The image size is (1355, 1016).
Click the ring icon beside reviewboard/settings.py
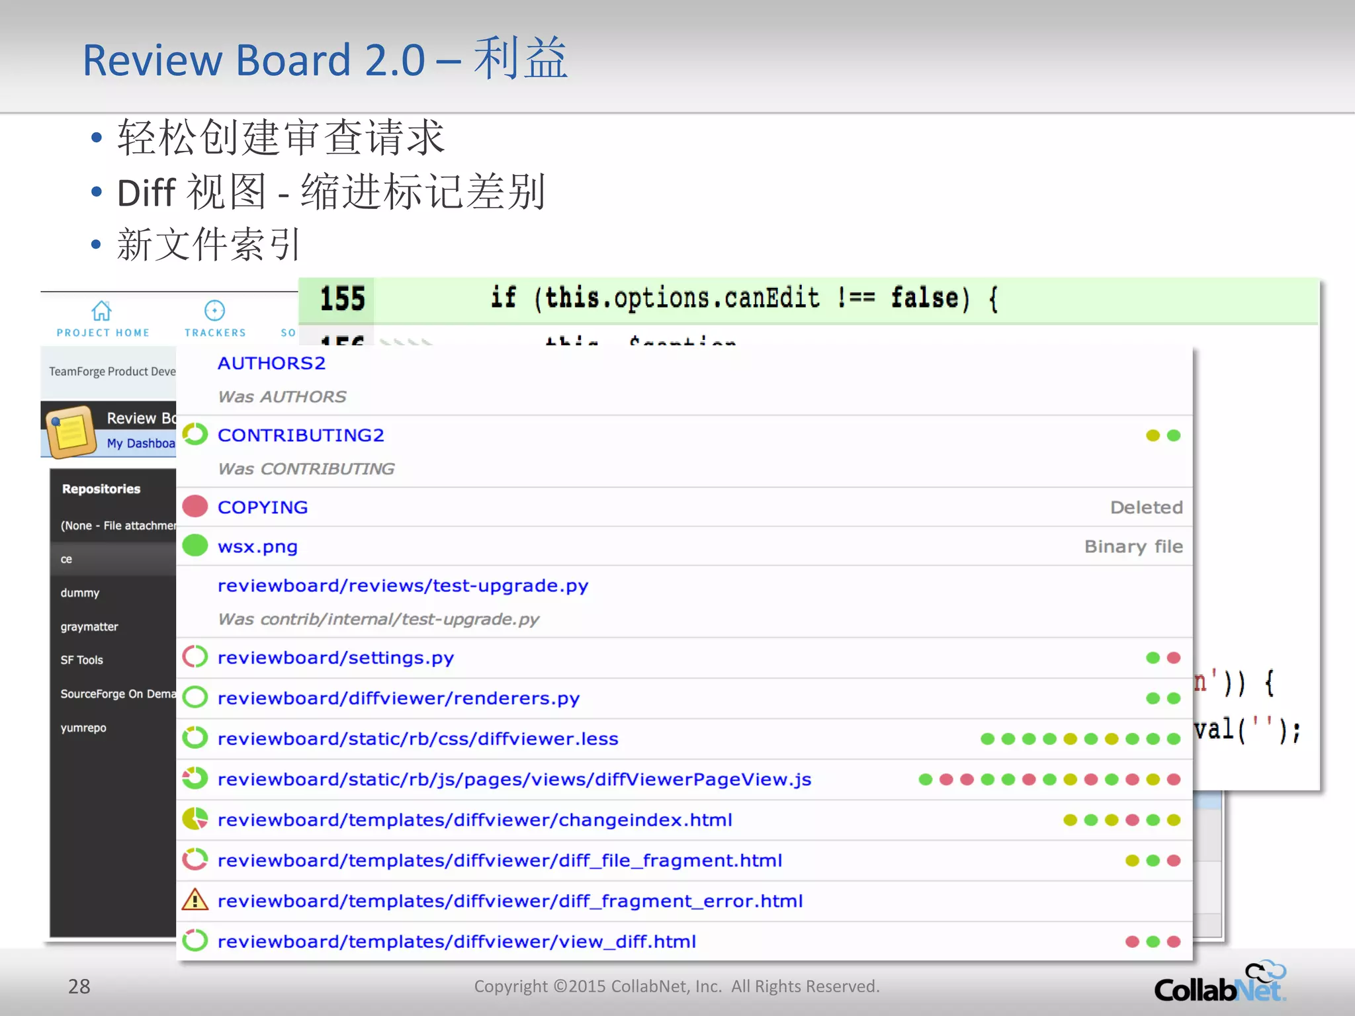[195, 657]
